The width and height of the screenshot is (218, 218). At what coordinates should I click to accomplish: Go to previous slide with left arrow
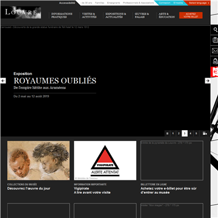click(3, 81)
